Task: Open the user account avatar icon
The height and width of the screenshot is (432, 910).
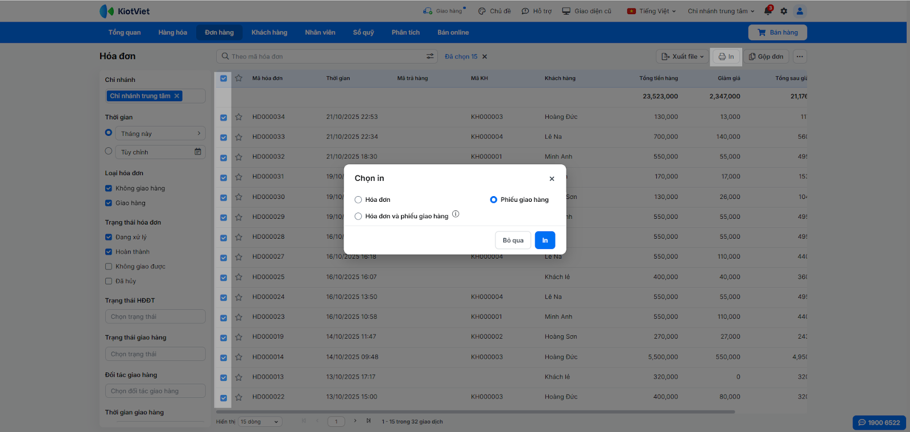Action: click(x=800, y=11)
